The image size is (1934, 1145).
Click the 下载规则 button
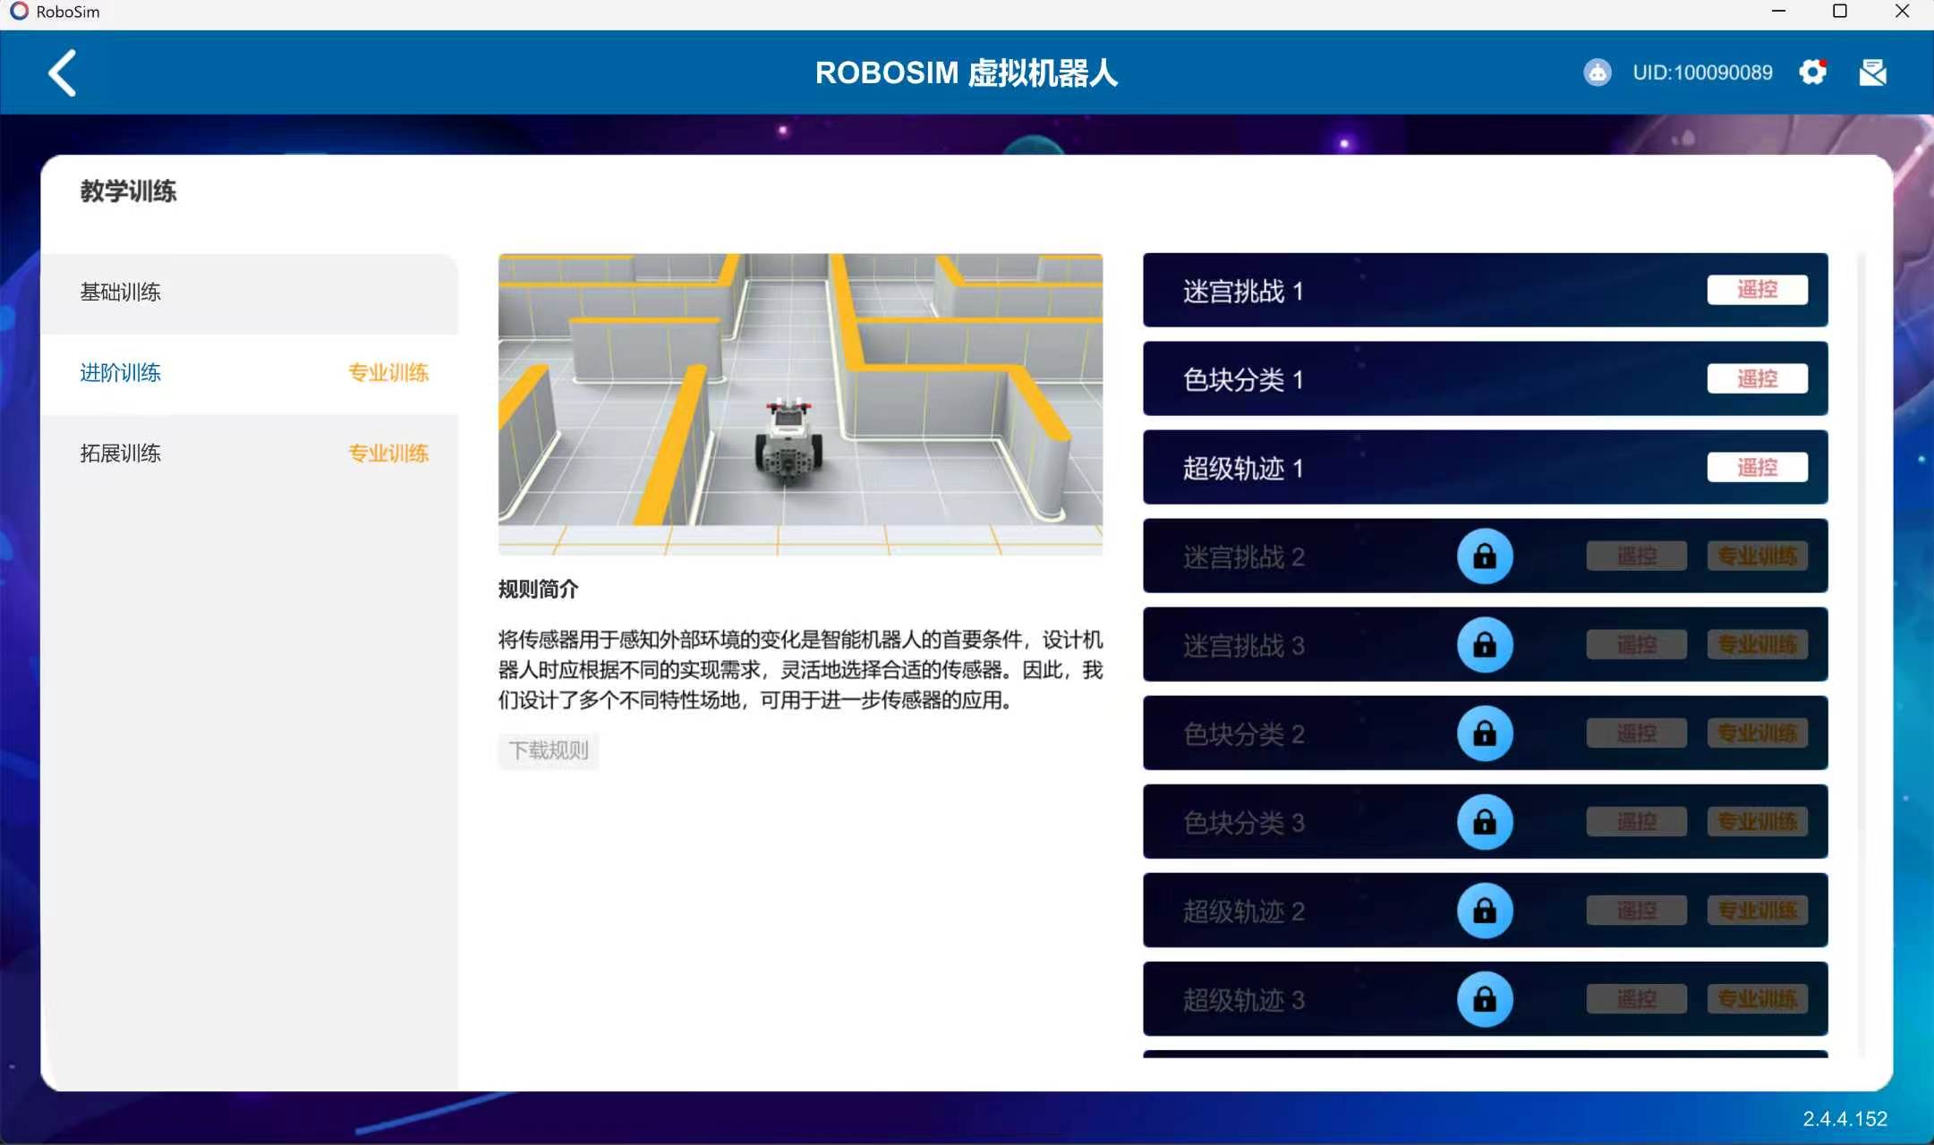click(x=549, y=751)
